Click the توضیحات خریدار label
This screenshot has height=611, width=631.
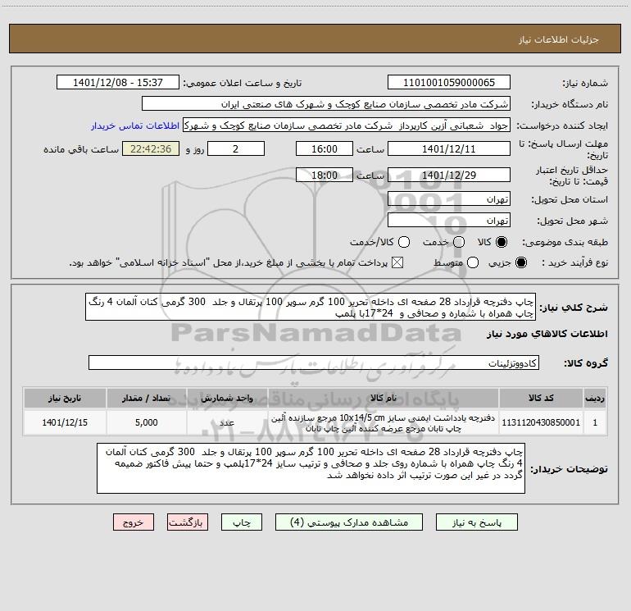[569, 469]
